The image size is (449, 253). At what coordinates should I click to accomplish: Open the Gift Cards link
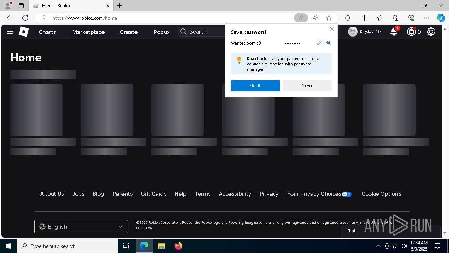tap(154, 194)
